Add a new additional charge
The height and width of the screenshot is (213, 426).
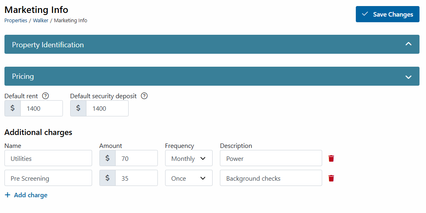pyautogui.click(x=26, y=195)
